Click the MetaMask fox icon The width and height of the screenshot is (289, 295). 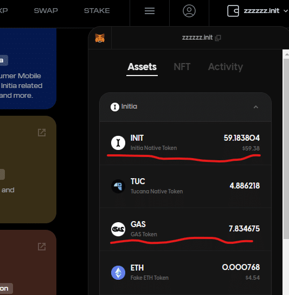click(100, 38)
